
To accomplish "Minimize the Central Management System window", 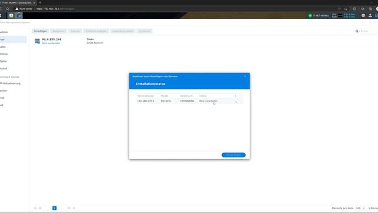I will [x=375, y=22].
